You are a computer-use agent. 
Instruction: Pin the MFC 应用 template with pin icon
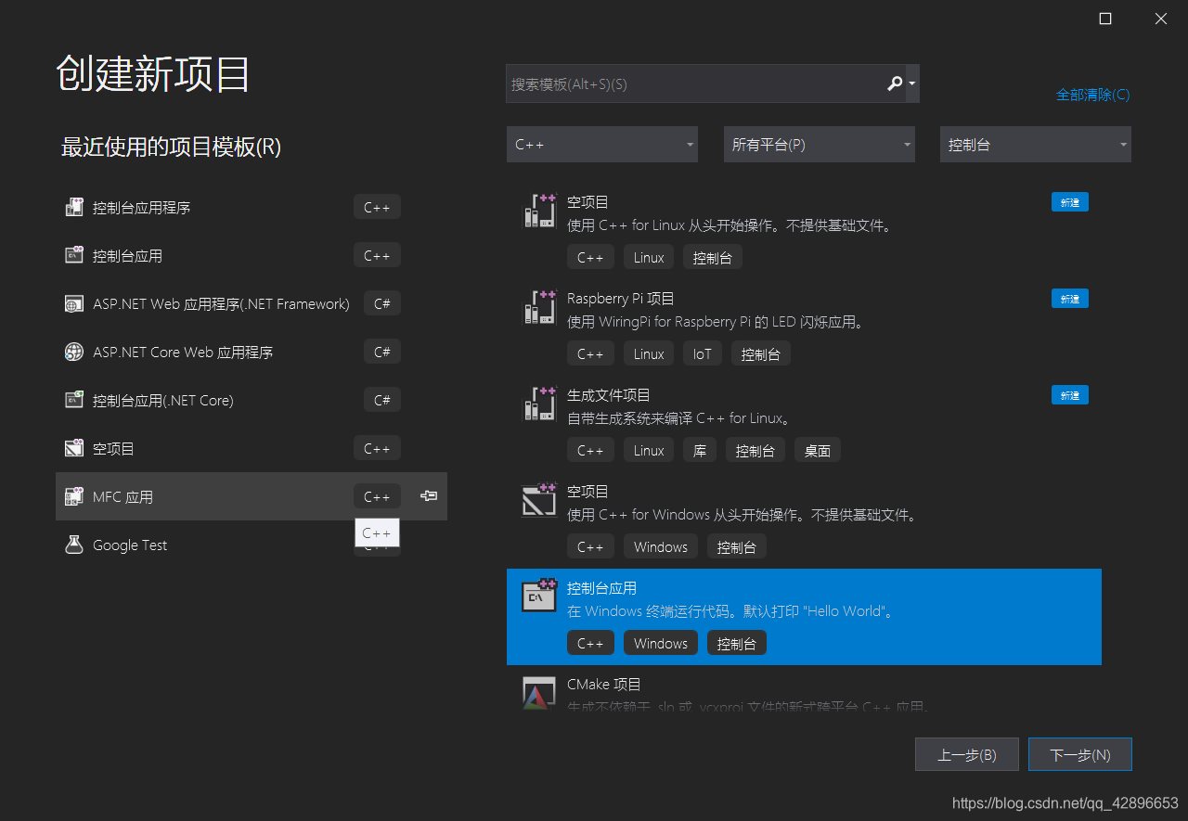click(428, 496)
